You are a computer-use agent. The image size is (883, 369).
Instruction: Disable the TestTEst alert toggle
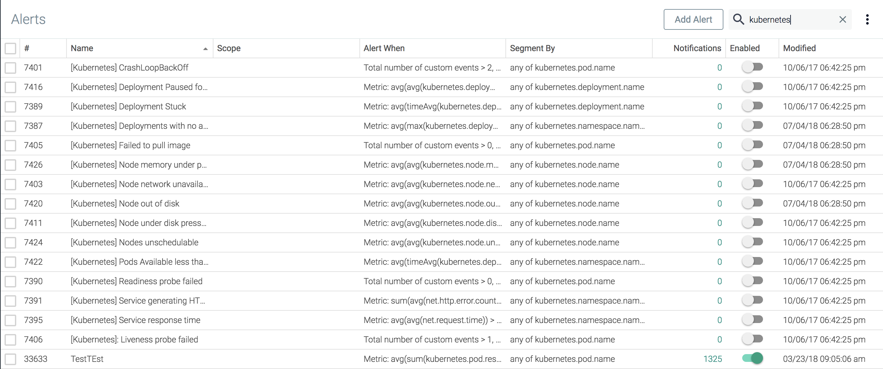[x=752, y=358]
